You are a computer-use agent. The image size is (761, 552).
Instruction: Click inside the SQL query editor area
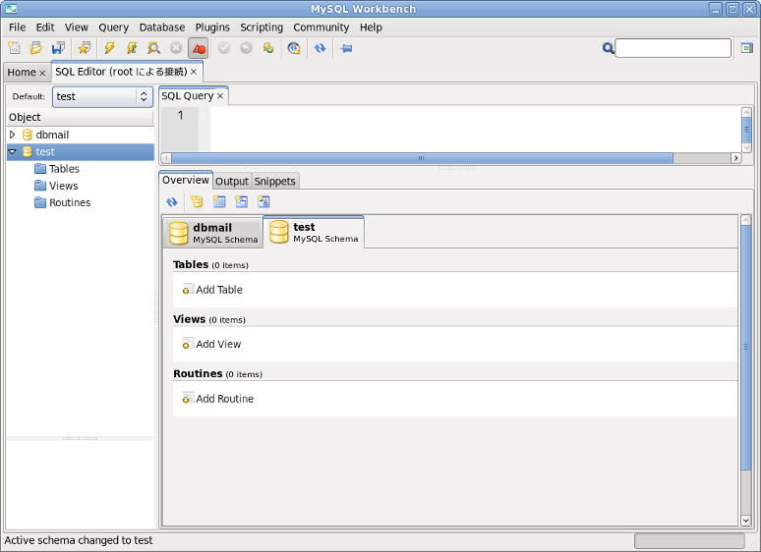[475, 129]
